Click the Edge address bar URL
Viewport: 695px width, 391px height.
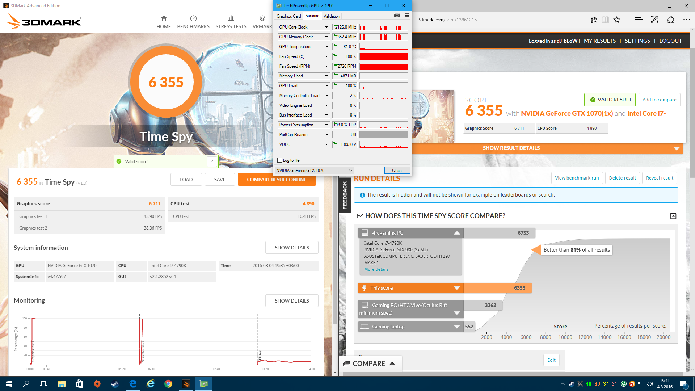(x=447, y=20)
